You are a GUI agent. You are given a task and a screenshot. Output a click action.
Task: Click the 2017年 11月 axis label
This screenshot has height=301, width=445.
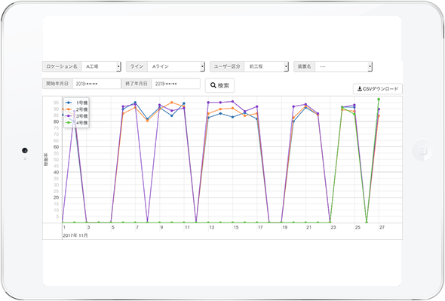pos(75,235)
